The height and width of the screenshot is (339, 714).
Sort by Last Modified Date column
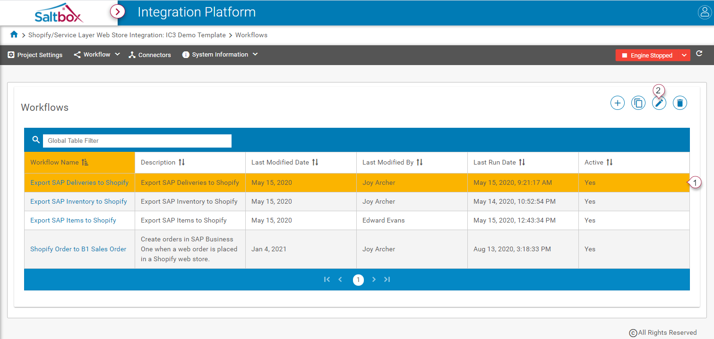click(x=301, y=162)
